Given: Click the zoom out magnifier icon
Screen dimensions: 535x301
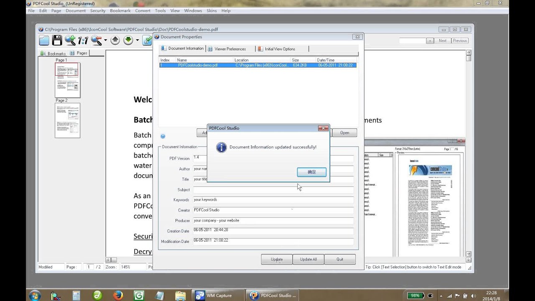Looking at the screenshot, I should [97, 41].
